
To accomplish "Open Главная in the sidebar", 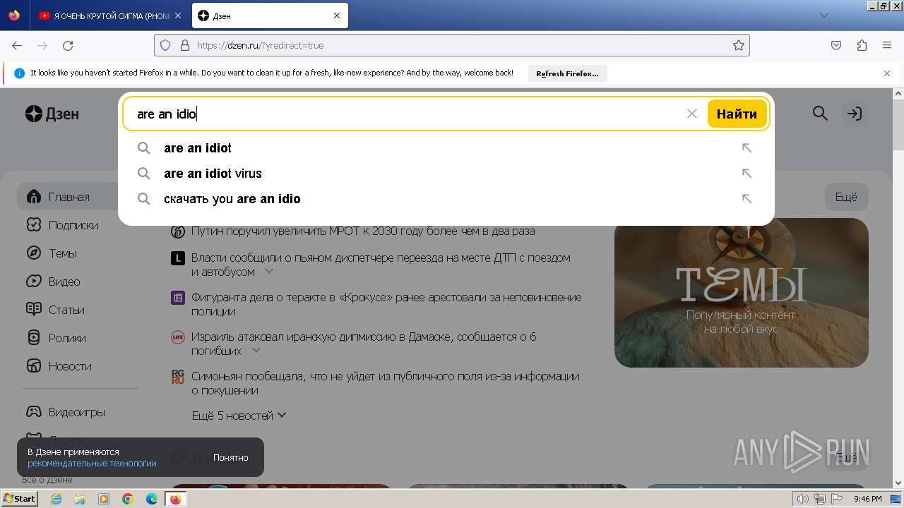I will pyautogui.click(x=68, y=197).
